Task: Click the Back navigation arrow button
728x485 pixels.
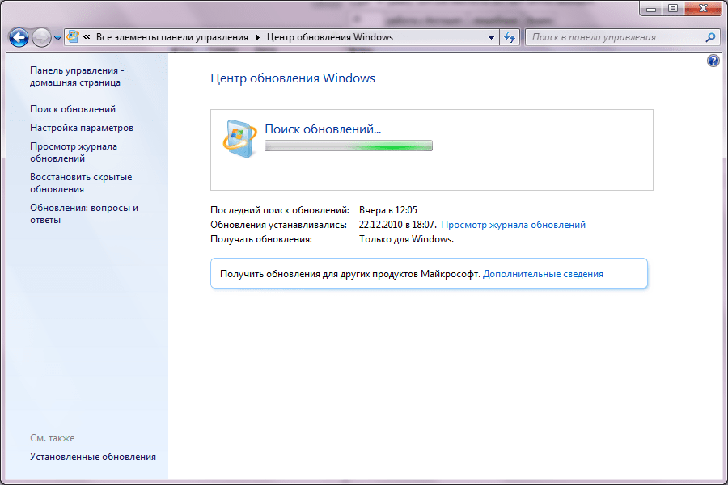Action: 19,38
